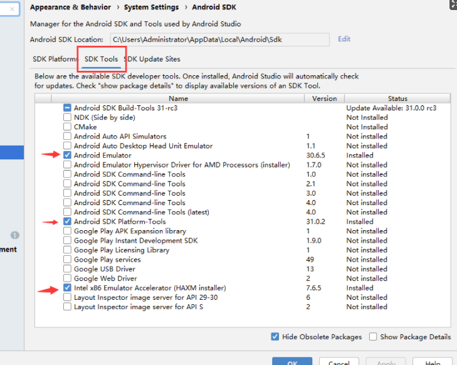Check Command-line Tools version 2.1 checkbox

(67, 184)
